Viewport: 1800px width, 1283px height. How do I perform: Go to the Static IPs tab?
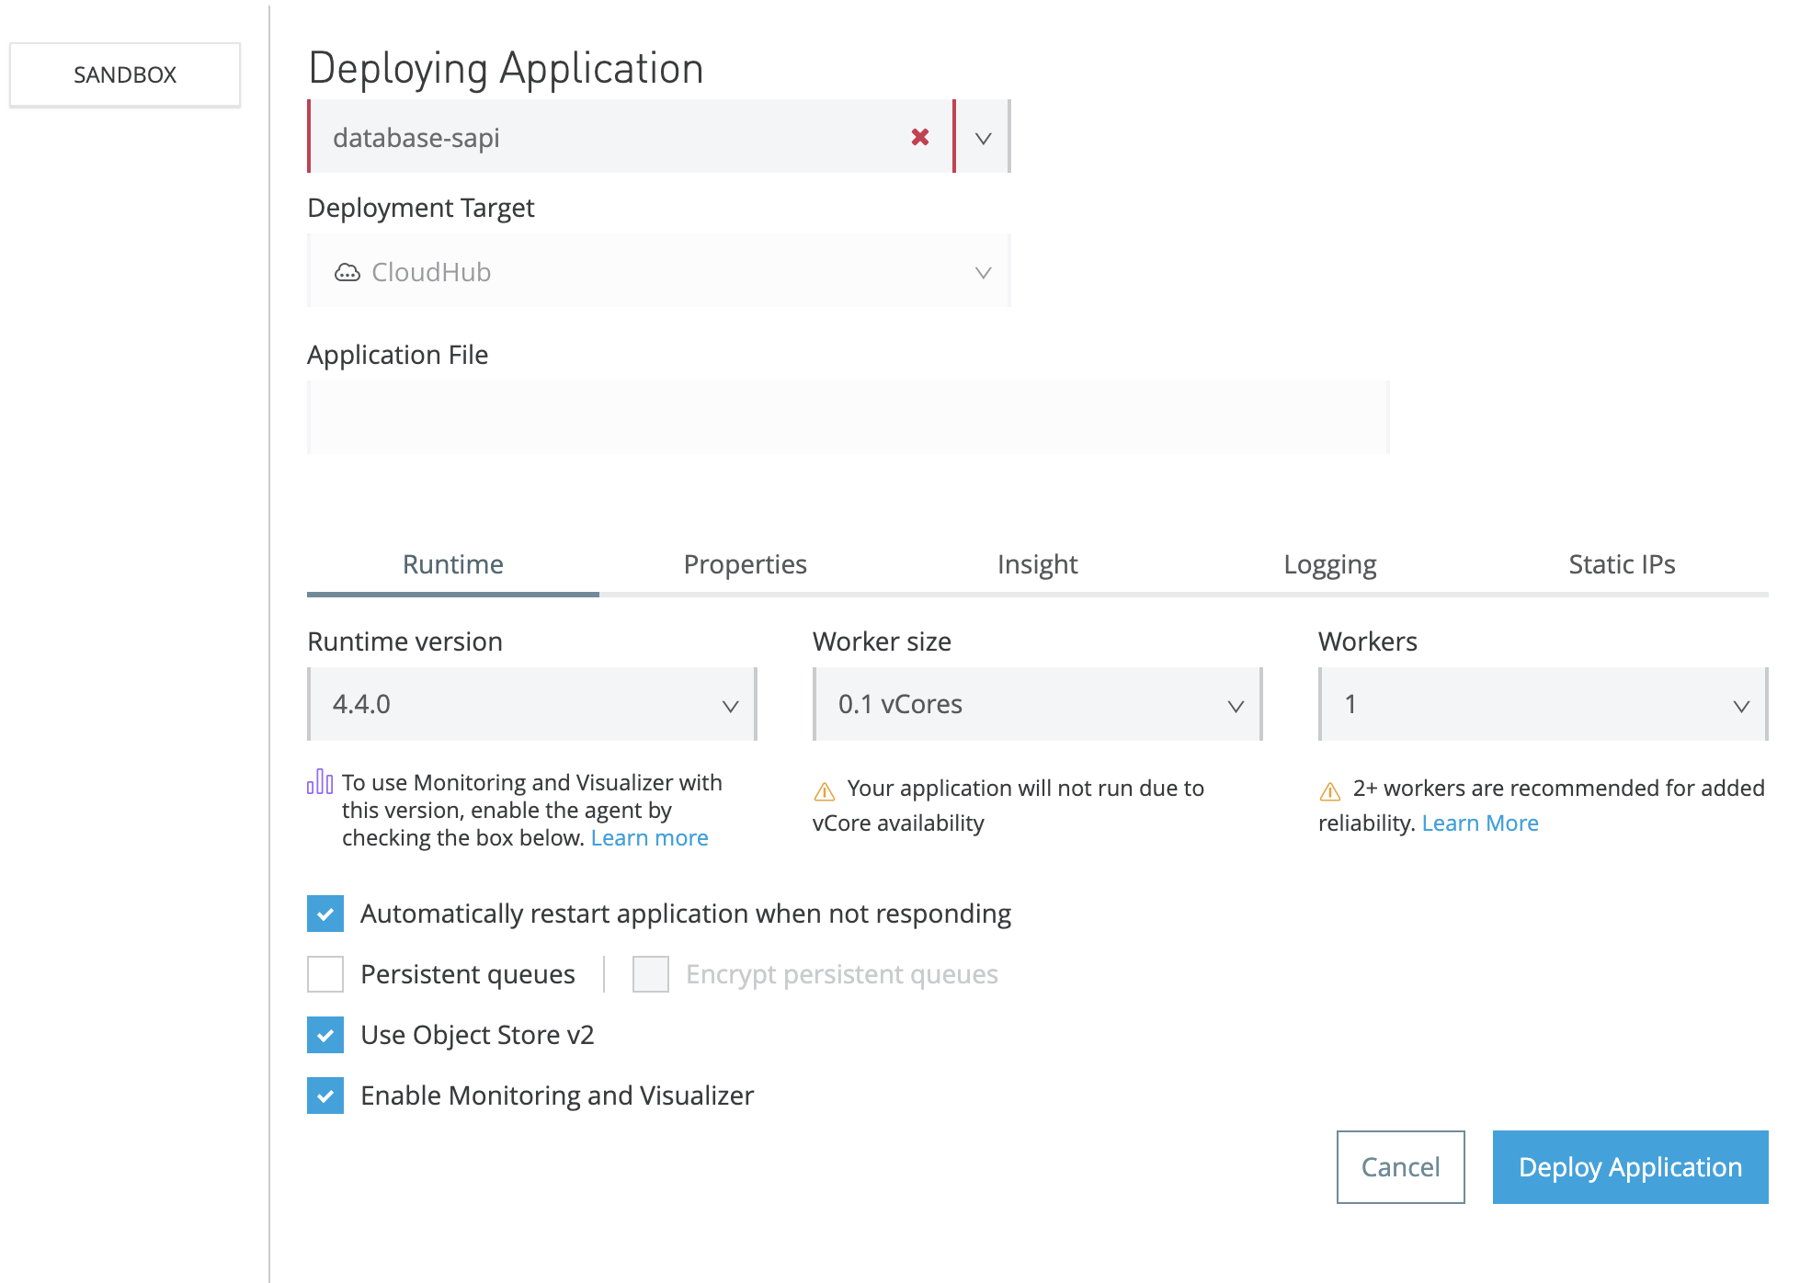1622,564
